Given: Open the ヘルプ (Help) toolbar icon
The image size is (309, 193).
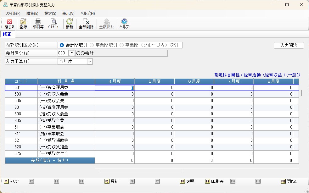Looking at the screenshot, I should tap(124, 24).
